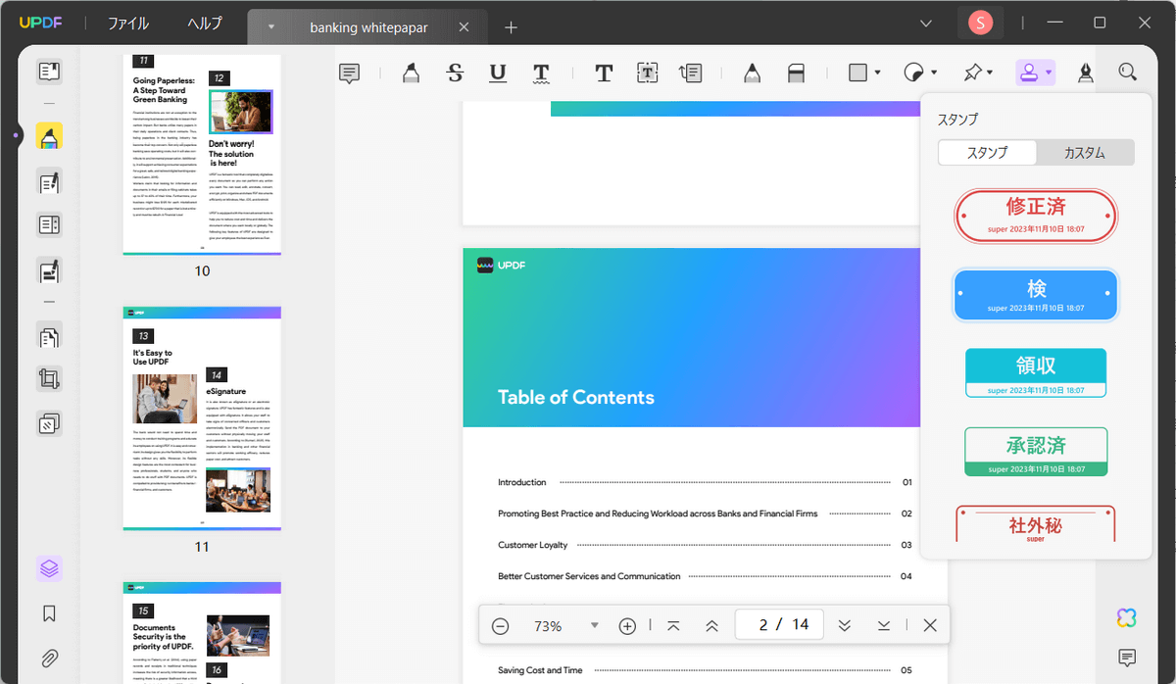The width and height of the screenshot is (1176, 684).
Task: Open the Layers panel icon
Action: tap(49, 568)
